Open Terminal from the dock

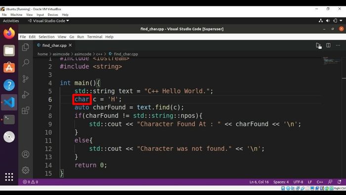click(9, 119)
